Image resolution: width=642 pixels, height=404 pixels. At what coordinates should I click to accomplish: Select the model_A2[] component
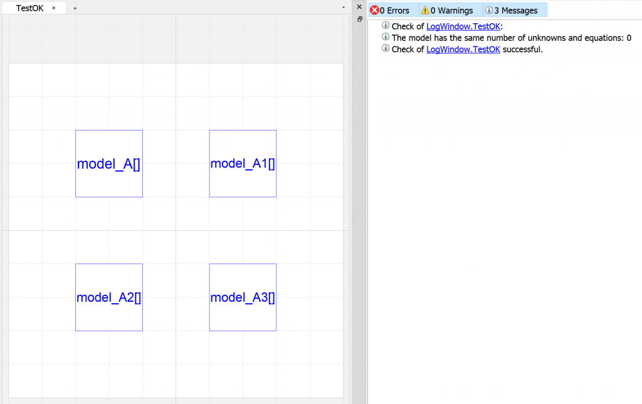[109, 297]
